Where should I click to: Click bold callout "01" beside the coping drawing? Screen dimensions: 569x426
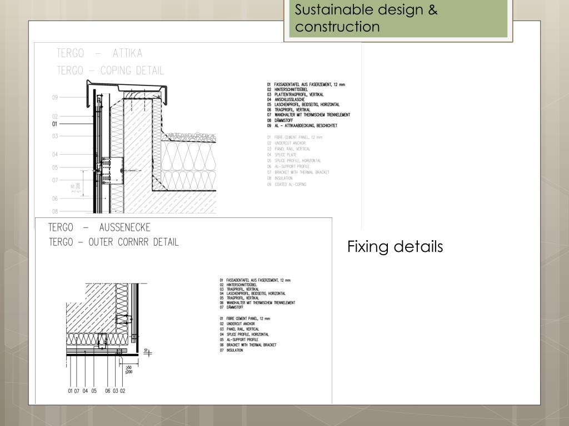(x=55, y=124)
